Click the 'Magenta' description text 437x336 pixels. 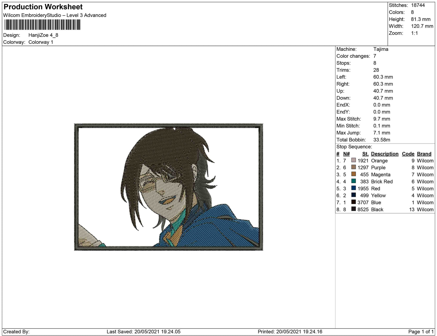pyautogui.click(x=381, y=174)
